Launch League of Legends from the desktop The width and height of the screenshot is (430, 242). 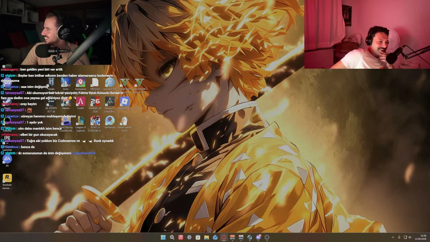tap(80, 124)
